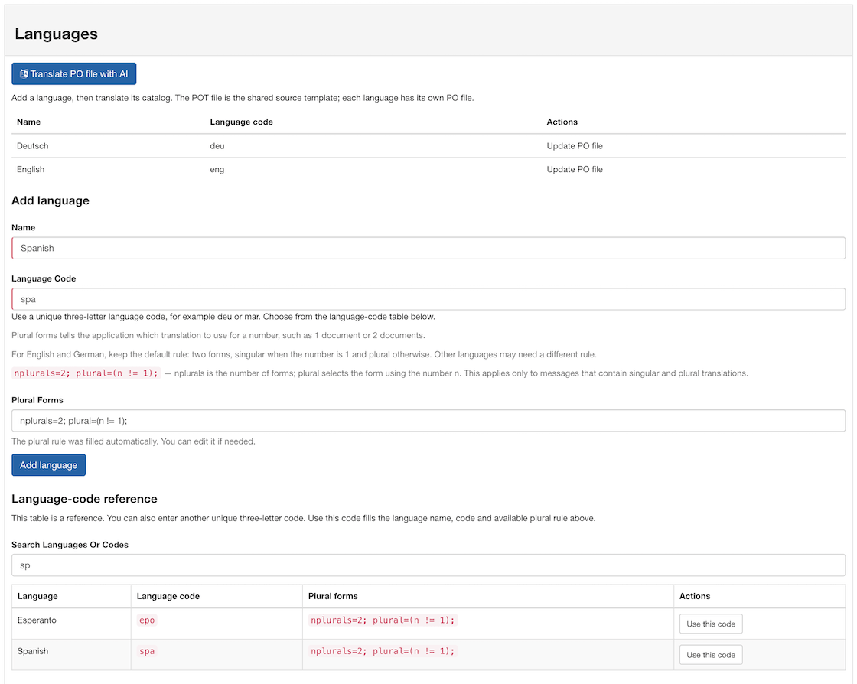
Task: Click the Language-code reference heading
Action: tap(84, 499)
